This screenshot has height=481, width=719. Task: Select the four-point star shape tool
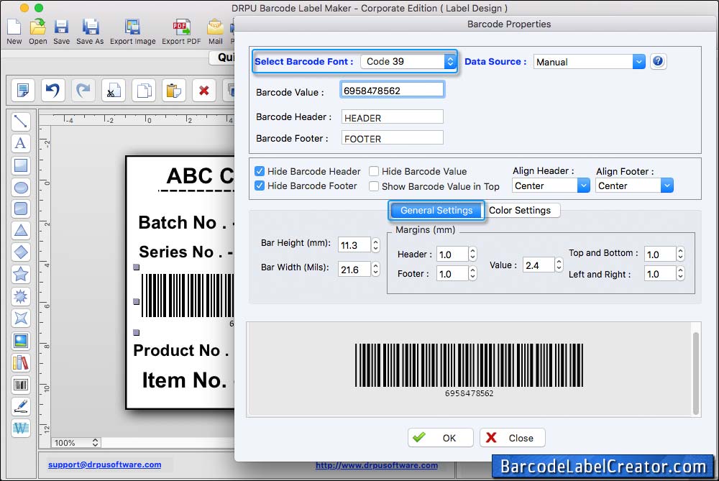21,319
